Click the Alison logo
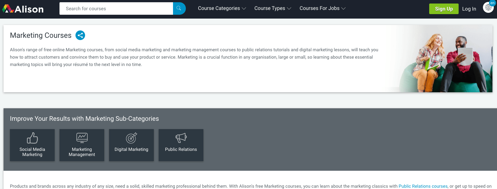The image size is (497, 189). click(x=23, y=9)
